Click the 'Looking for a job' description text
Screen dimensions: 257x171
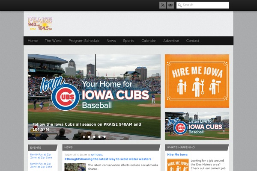(x=208, y=165)
